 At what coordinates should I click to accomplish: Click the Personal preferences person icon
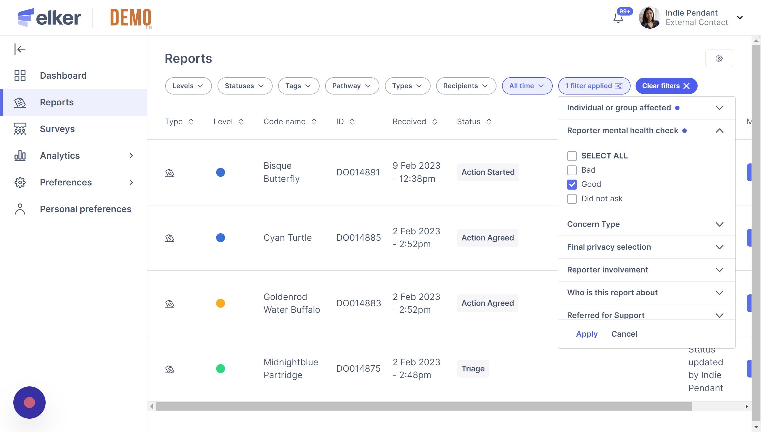coord(20,209)
